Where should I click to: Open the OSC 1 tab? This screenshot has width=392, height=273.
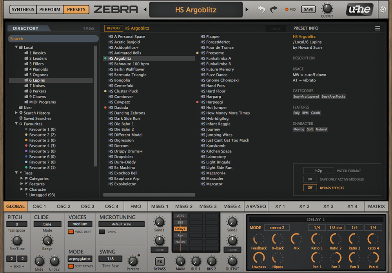(x=39, y=206)
